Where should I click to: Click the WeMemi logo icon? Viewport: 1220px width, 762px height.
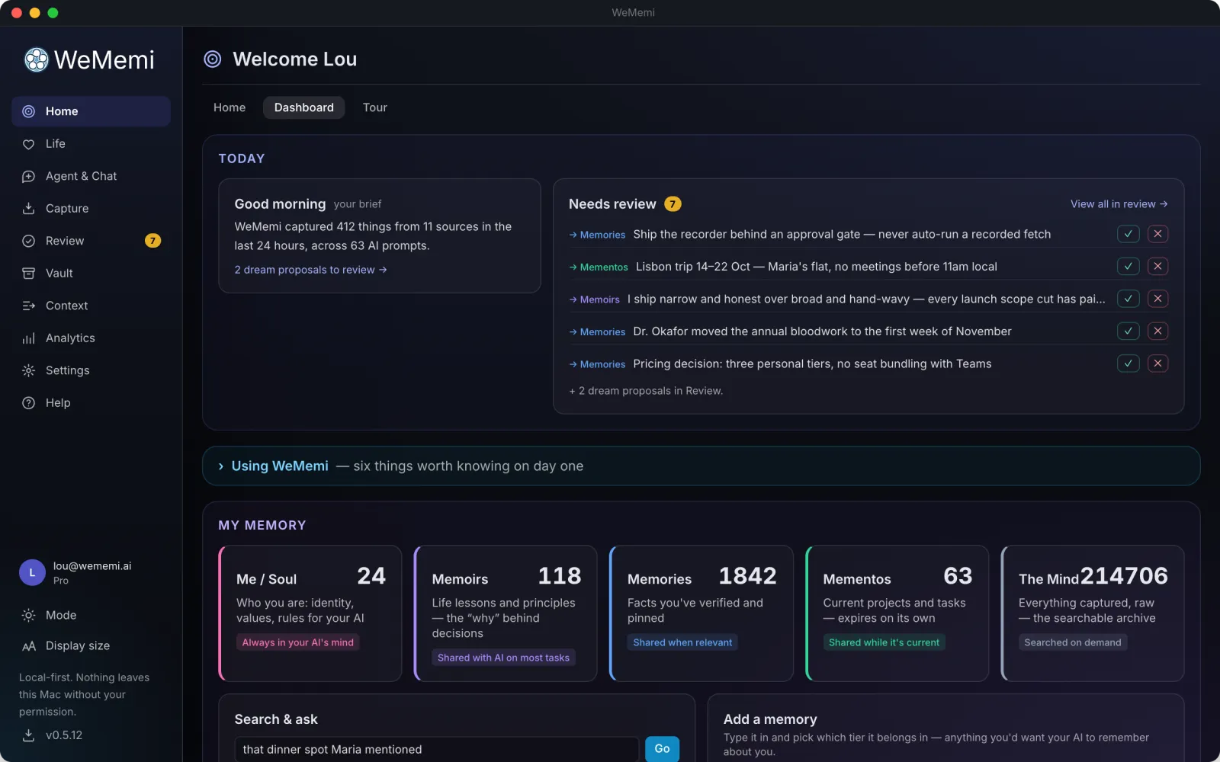point(36,59)
